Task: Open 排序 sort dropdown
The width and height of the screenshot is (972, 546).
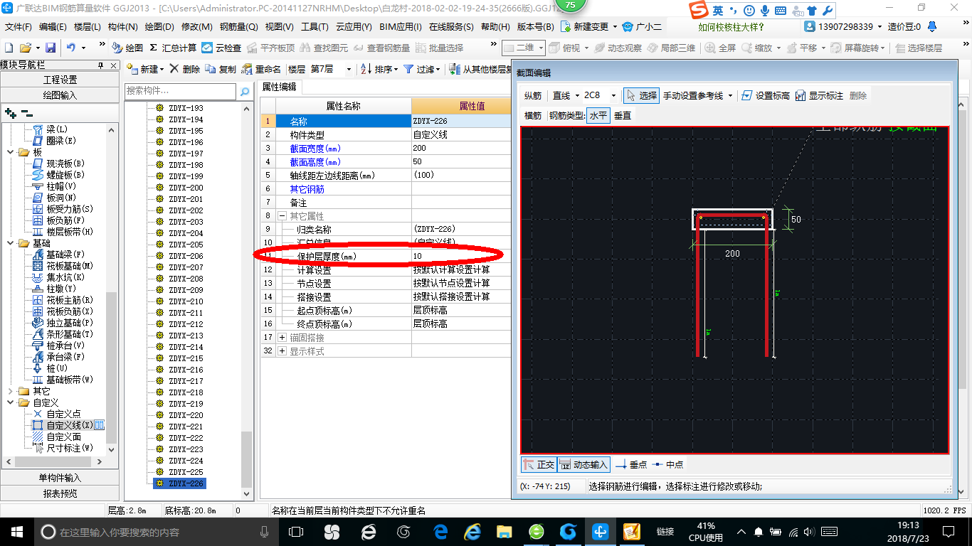Action: [x=379, y=69]
